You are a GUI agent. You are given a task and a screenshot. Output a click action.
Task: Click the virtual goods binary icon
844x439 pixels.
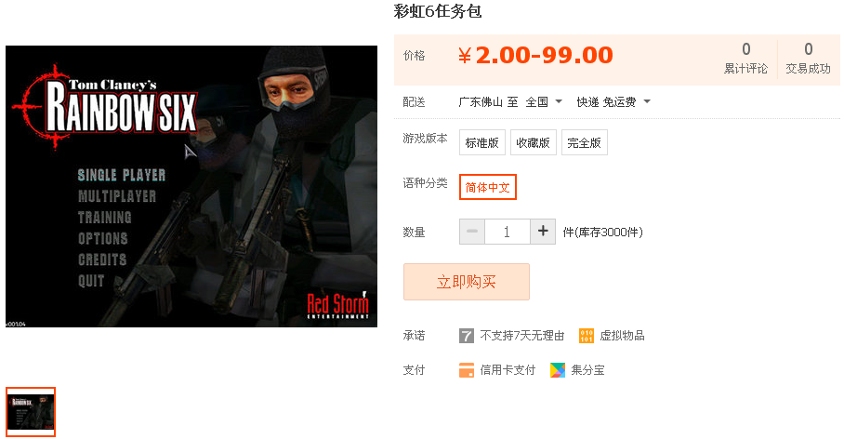(x=587, y=336)
